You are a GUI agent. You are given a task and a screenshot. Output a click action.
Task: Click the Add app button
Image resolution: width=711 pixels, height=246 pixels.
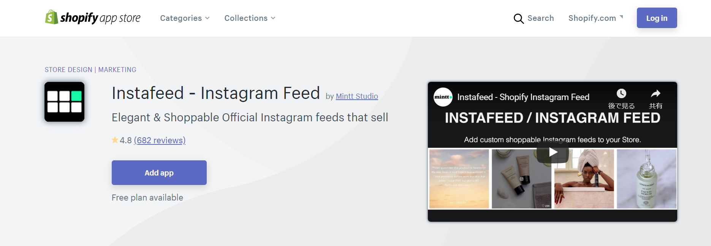159,173
